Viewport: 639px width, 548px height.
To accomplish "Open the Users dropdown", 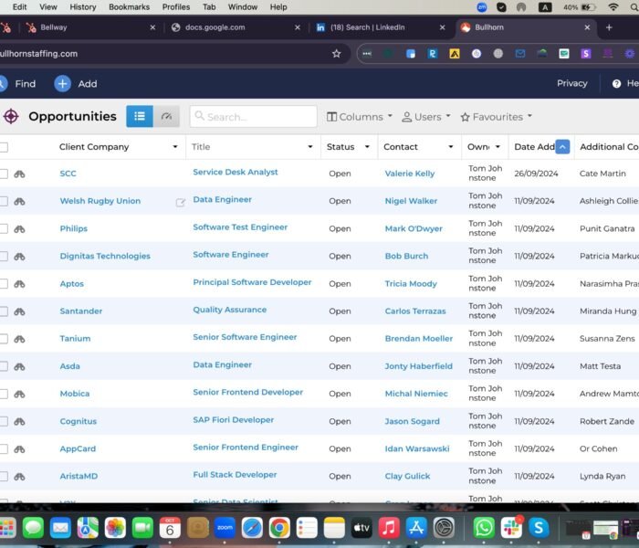I will (x=426, y=117).
